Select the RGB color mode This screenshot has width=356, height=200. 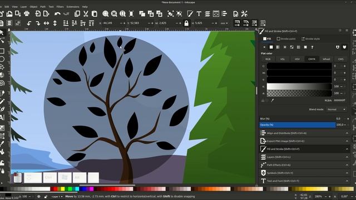pos(268,59)
